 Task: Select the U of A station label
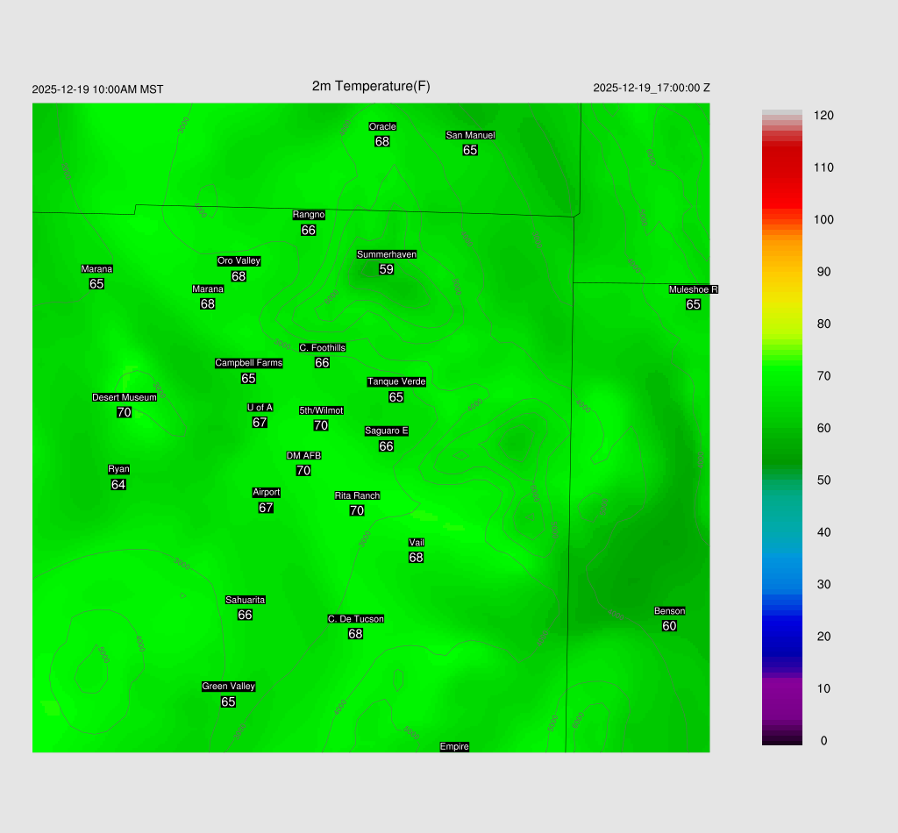pos(260,407)
